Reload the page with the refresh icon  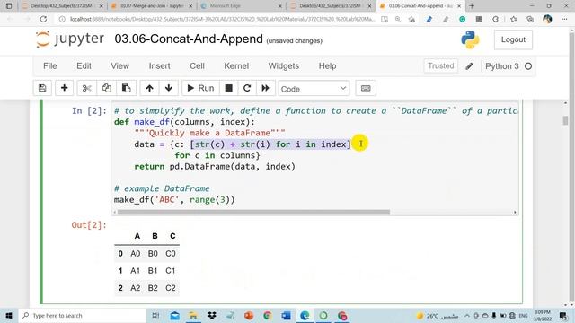pyautogui.click(x=43, y=19)
